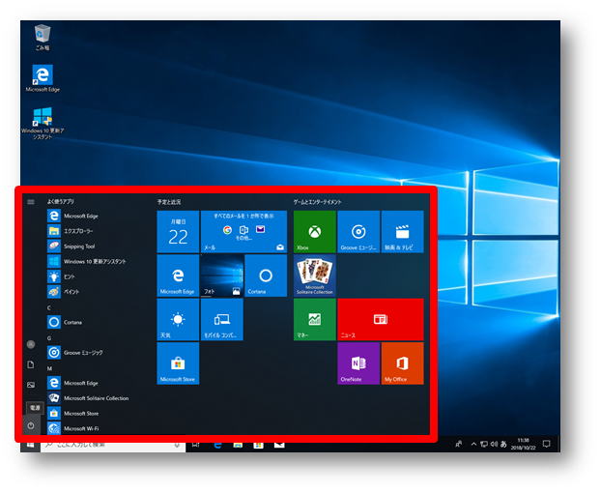This screenshot has height=493, width=601.
Task: Open the People icon in system tray
Action: click(x=458, y=445)
